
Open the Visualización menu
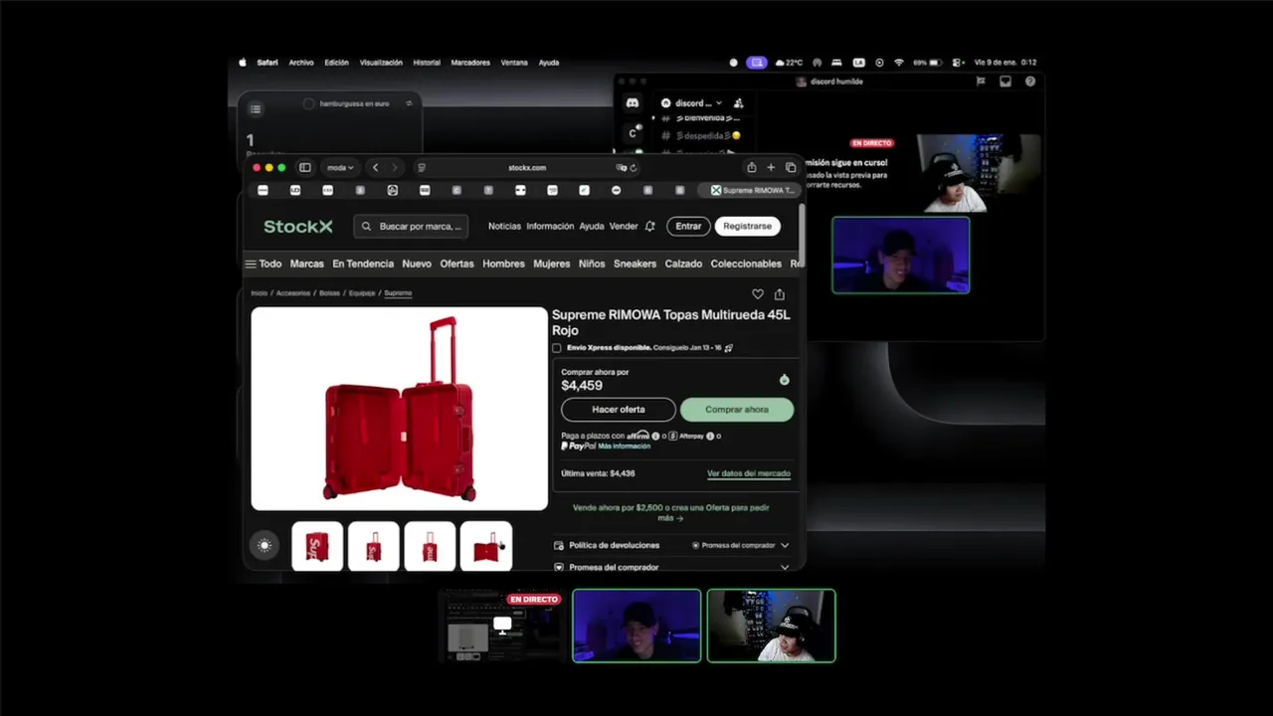[381, 63]
